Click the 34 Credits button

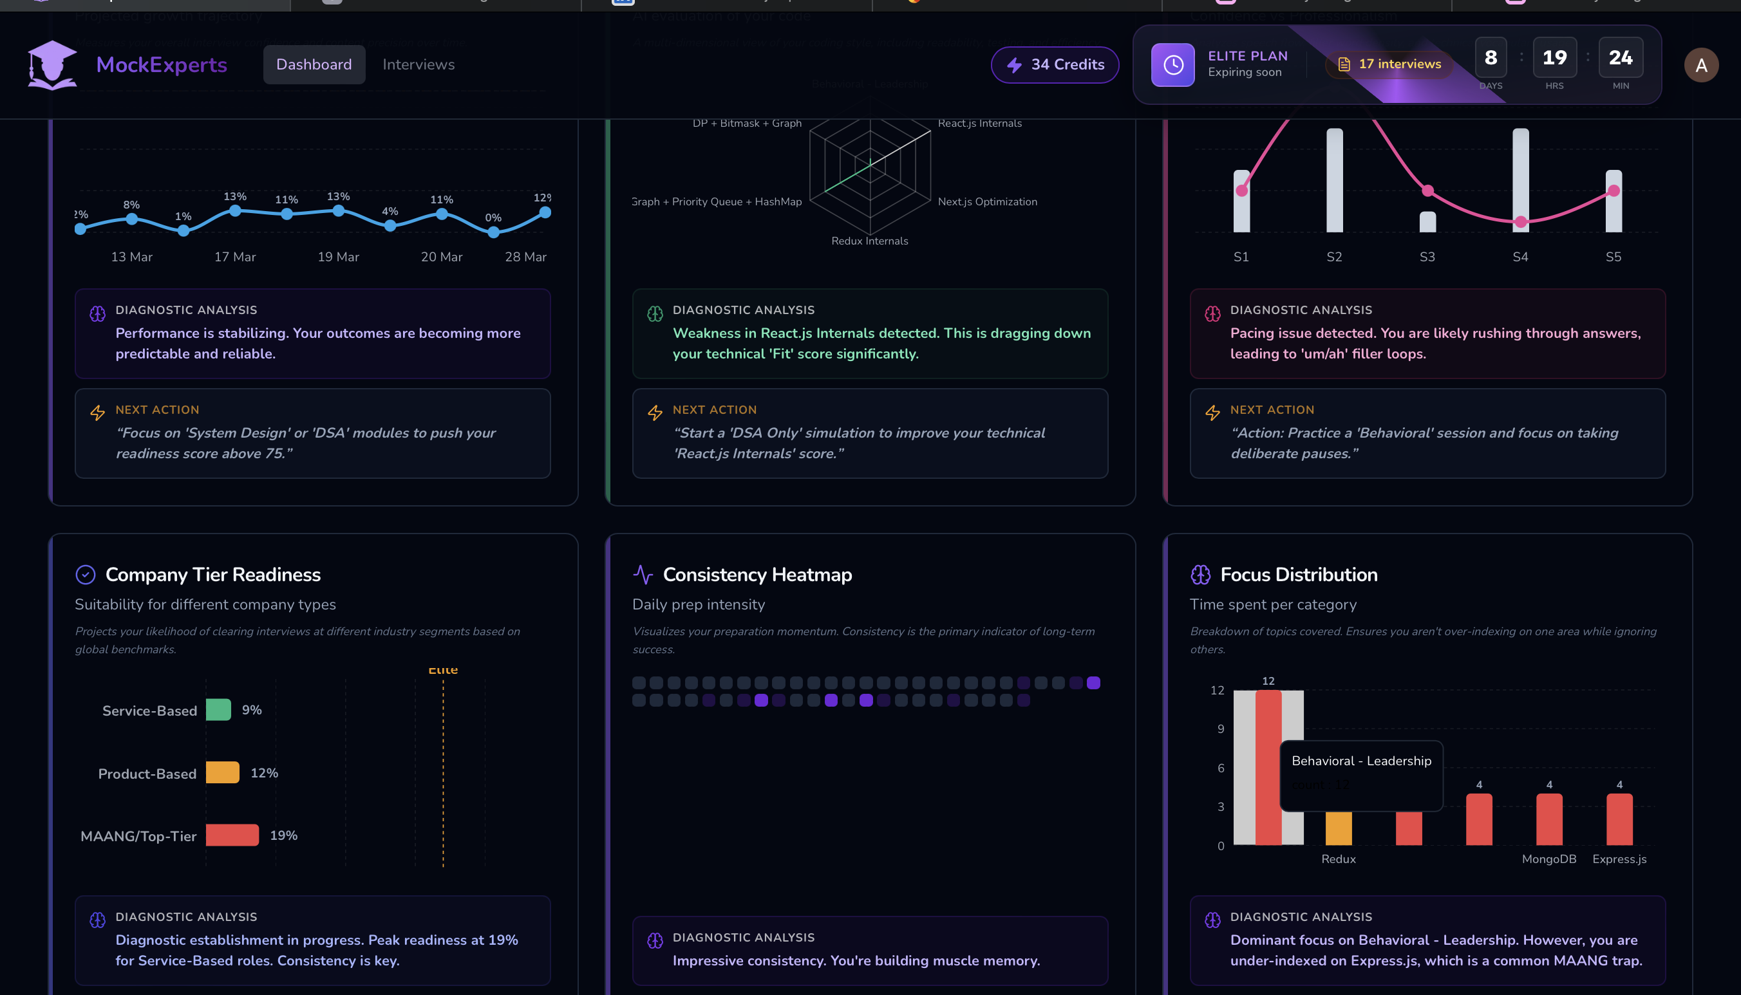(1055, 65)
